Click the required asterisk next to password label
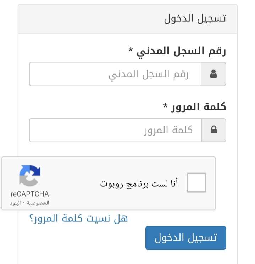The height and width of the screenshot is (264, 255). pos(165,106)
